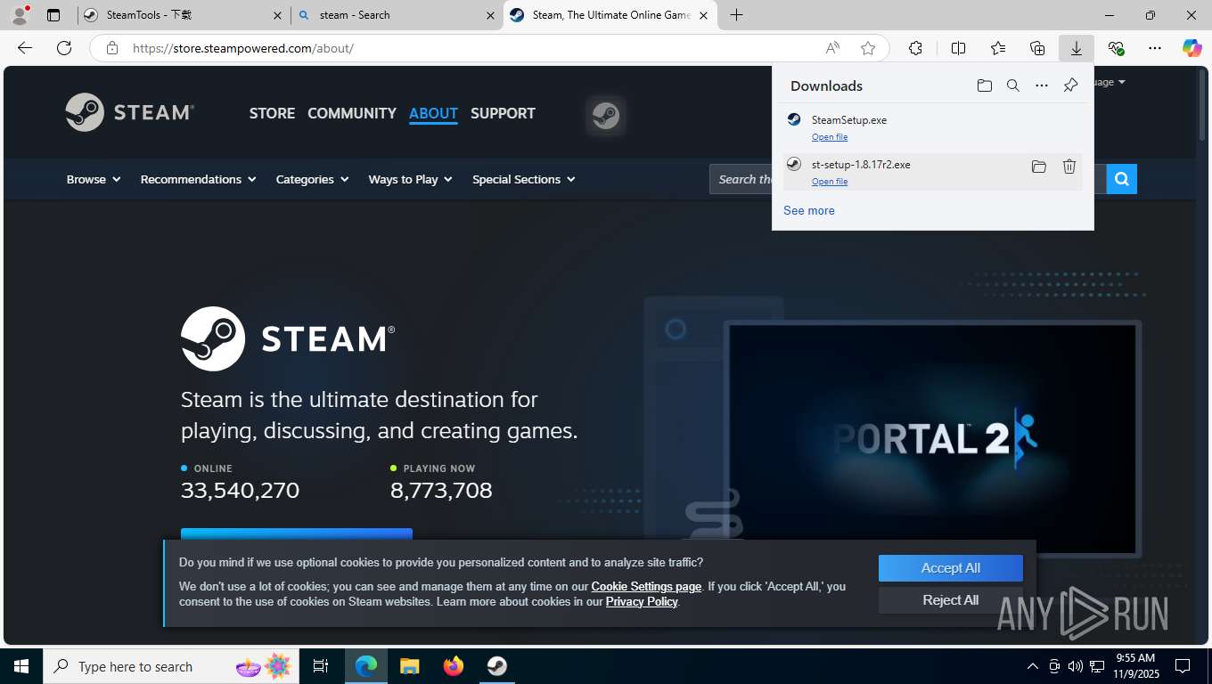
Task: Pin the Downloads panel
Action: [x=1070, y=85]
